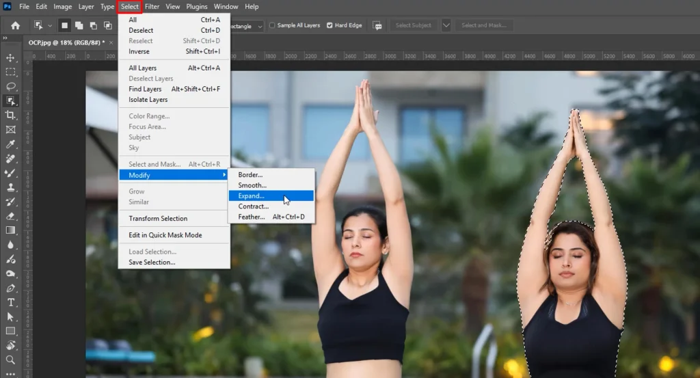Select the Blur tool

coord(10,245)
